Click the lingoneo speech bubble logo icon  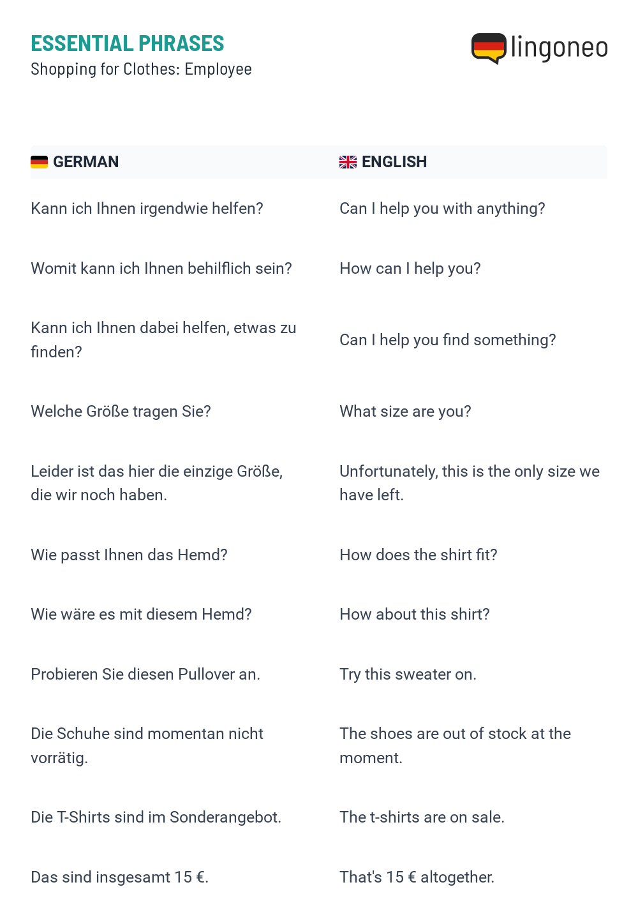click(x=489, y=48)
